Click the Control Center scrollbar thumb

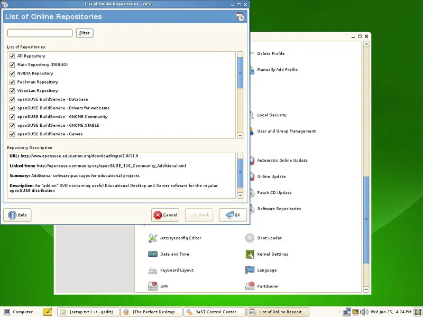[366, 220]
